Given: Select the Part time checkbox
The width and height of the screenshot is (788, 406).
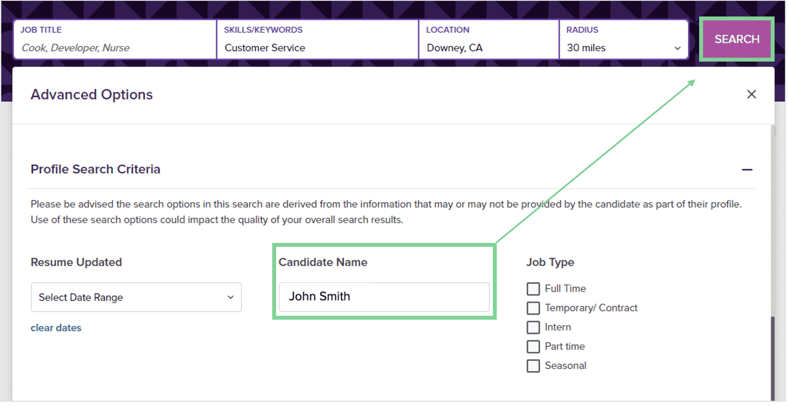Looking at the screenshot, I should coord(533,347).
